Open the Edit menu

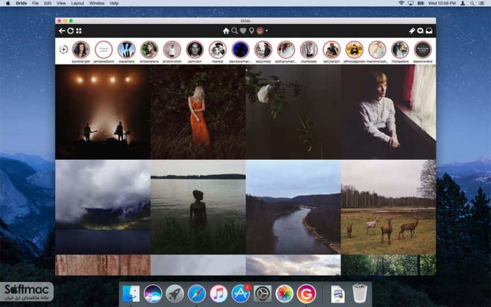(x=48, y=3)
